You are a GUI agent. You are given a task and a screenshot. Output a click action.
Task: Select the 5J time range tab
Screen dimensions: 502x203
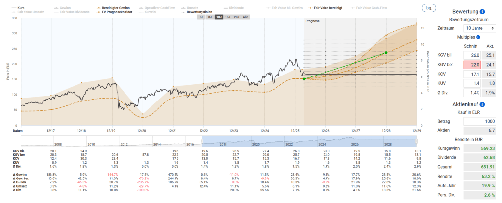(201, 17)
